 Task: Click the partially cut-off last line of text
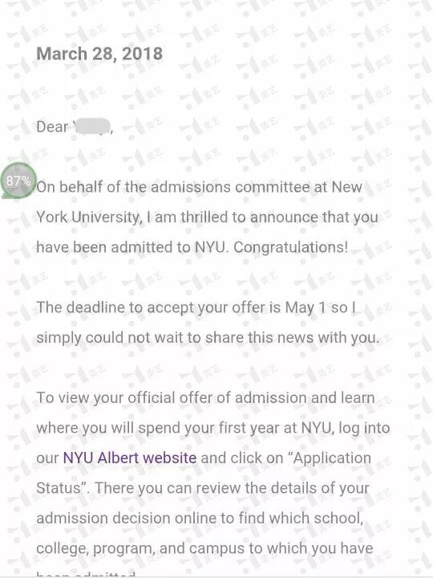coord(86,574)
